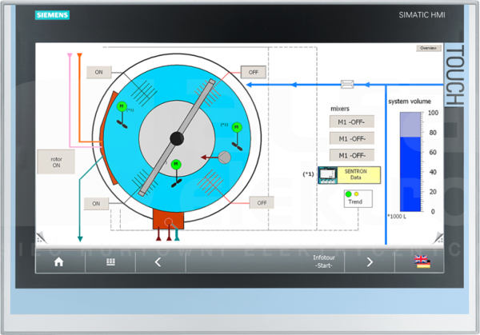480x335 pixels.
Task: Click the "mixers" heading
Action: 340,109
